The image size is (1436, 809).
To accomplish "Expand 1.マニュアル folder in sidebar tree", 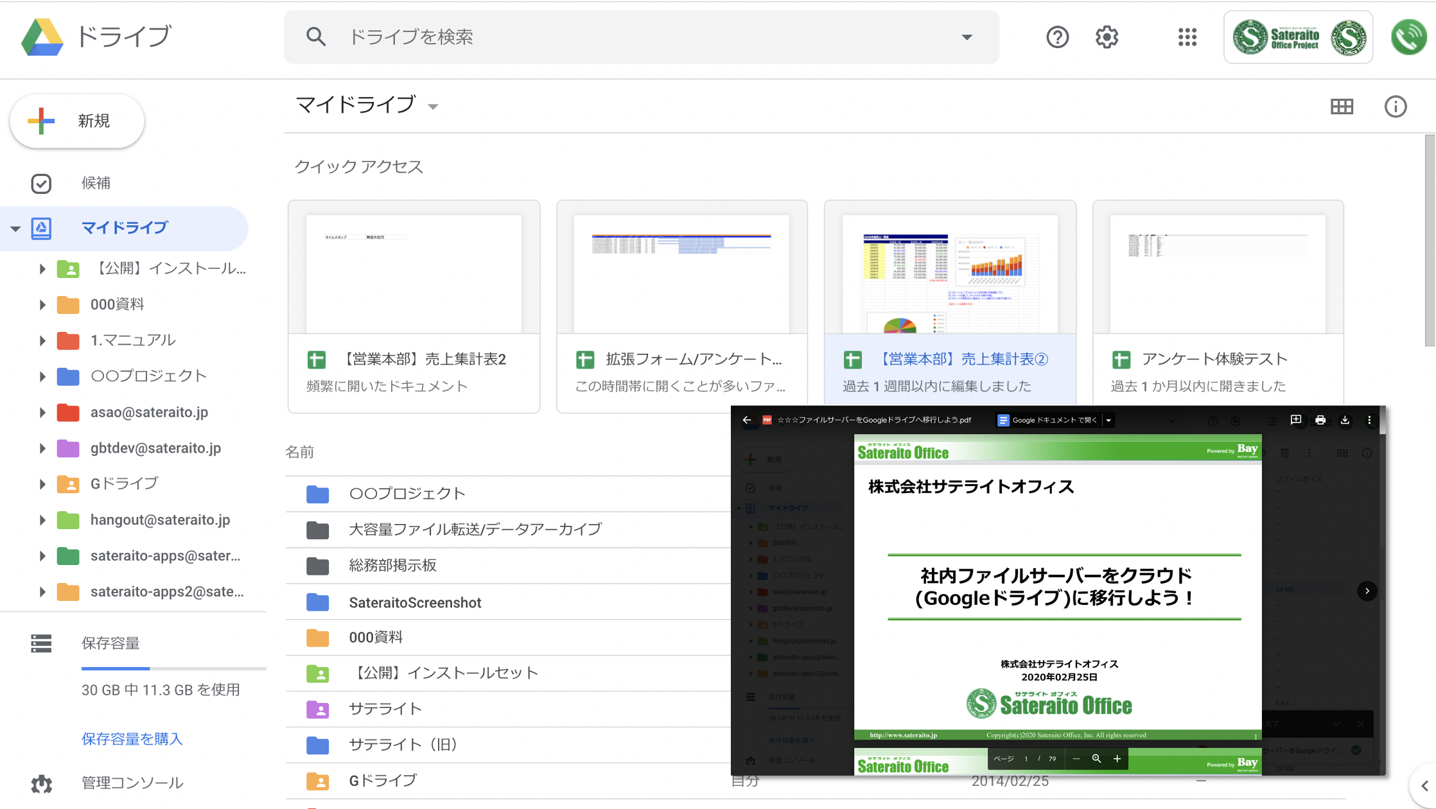I will click(42, 340).
